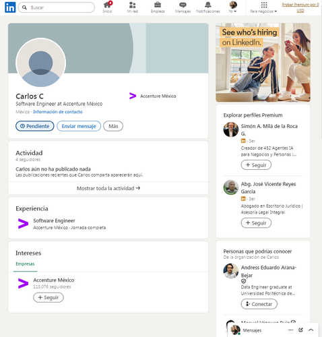
Task: Open Abg. José Vicente Reyes avatar
Action: 231,187
